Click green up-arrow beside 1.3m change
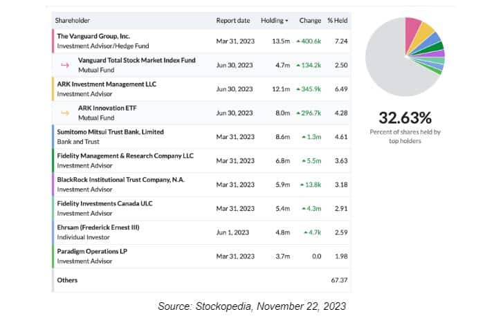485x323 pixels. [304, 137]
